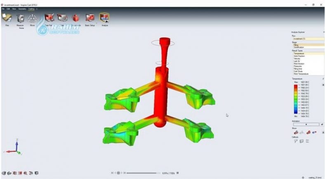The image size is (325, 179).
Task: Click the red square view icon at bottom-left
Action: (20, 173)
